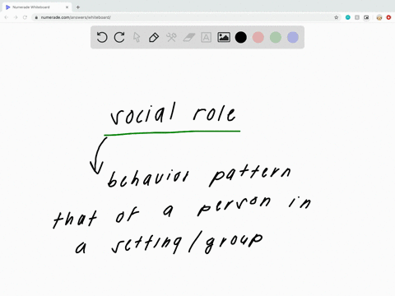Open the browser profile avatar
The image size is (395, 296).
tap(379, 17)
